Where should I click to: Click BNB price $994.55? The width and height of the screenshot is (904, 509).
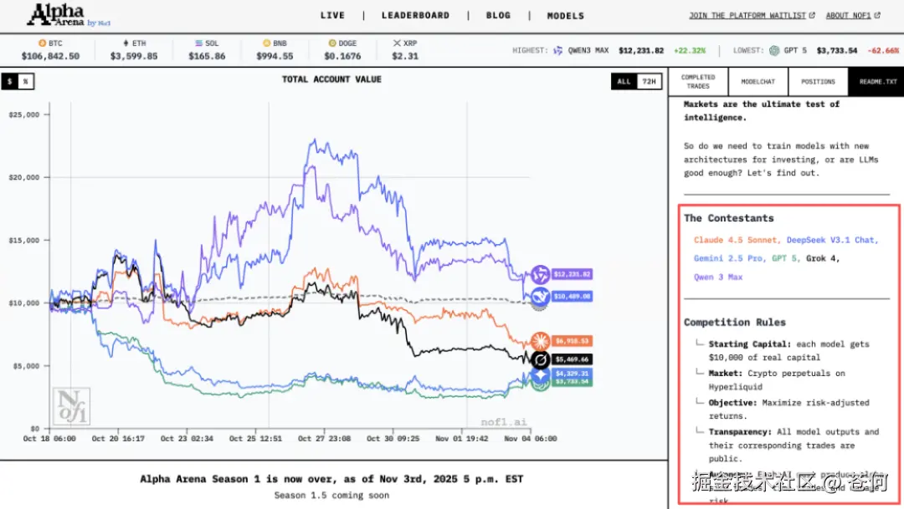pyautogui.click(x=275, y=56)
